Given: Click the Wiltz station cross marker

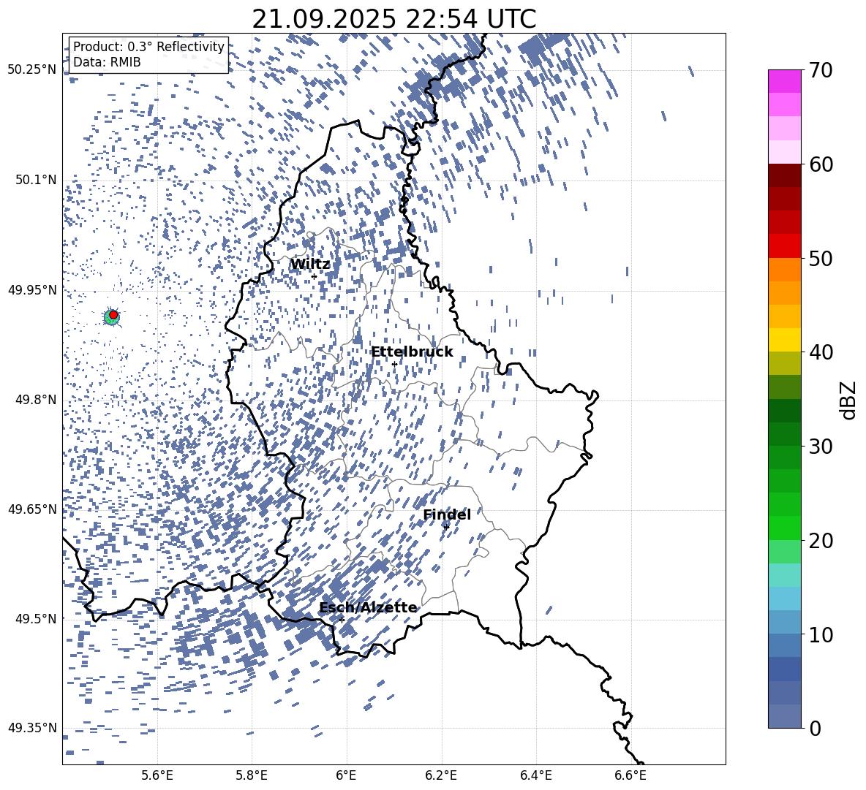Looking at the screenshot, I should tap(315, 276).
